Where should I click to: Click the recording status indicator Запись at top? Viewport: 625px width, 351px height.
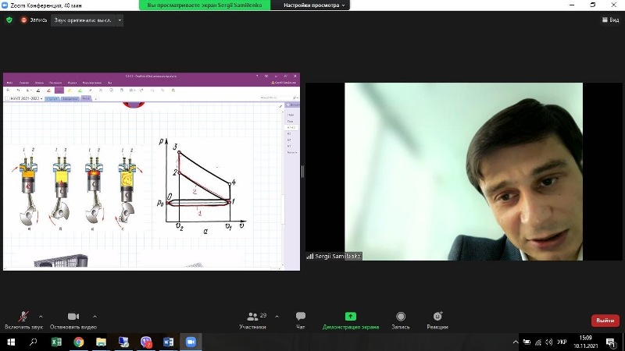tap(34, 20)
